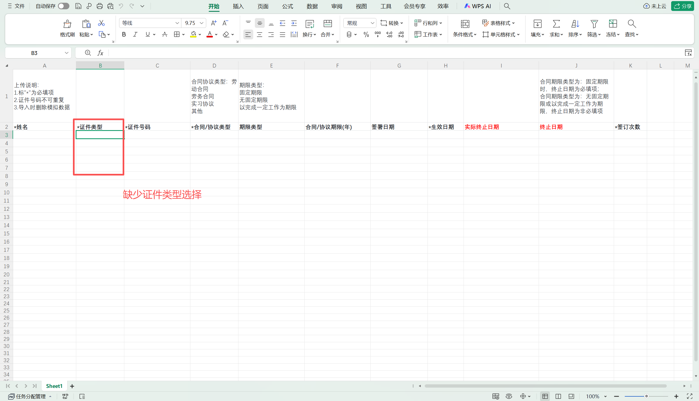Expand the font name dropdown (等线)
This screenshot has width=699, height=401.
click(x=177, y=23)
